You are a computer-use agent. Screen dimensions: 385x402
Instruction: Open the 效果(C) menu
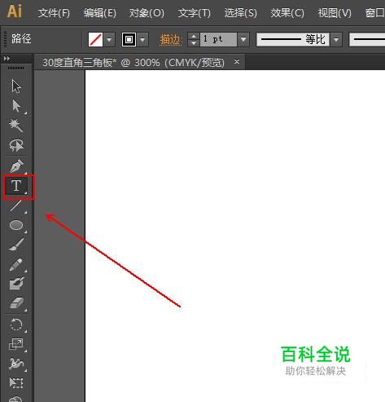click(287, 13)
